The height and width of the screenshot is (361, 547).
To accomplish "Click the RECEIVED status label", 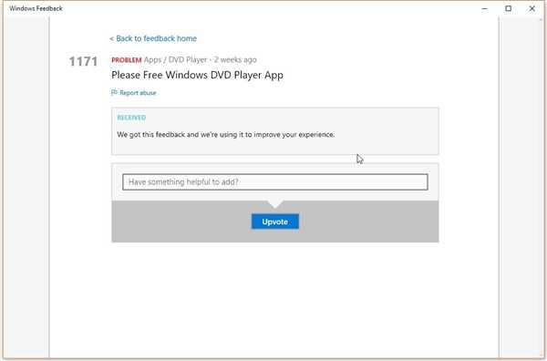I will (x=131, y=118).
